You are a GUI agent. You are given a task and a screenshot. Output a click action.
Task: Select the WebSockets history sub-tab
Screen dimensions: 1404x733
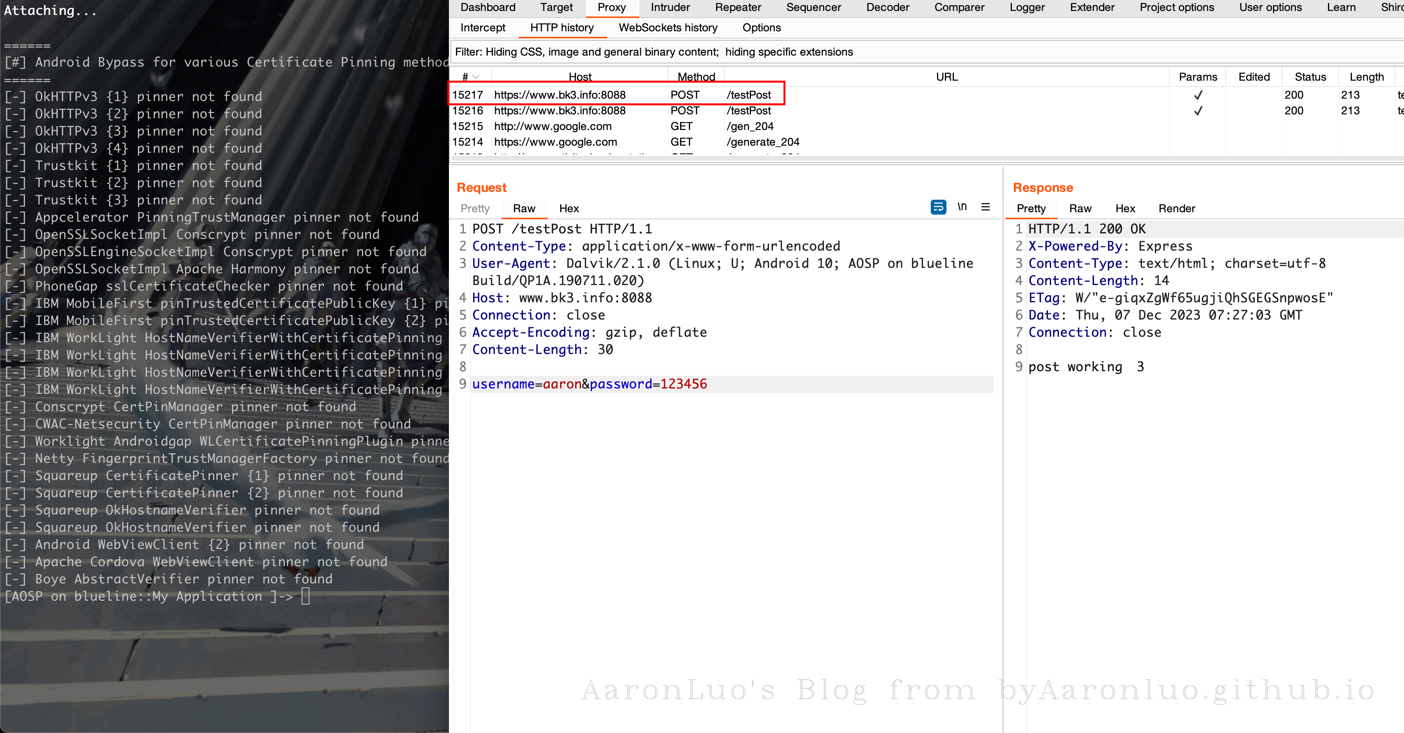coord(668,28)
